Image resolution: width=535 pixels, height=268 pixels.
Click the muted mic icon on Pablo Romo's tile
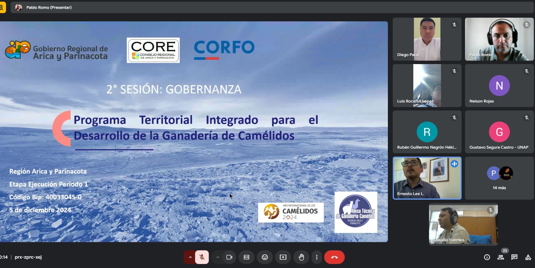point(526,25)
